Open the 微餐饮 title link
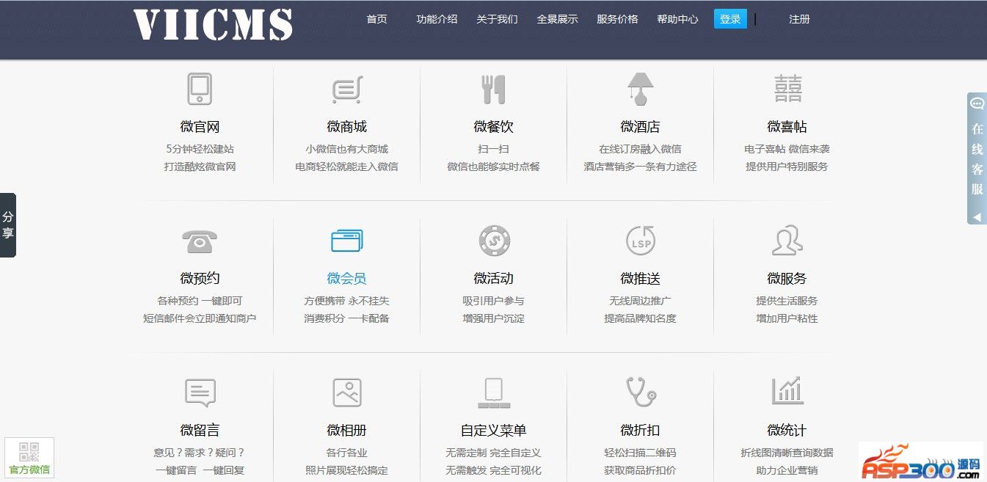 493,127
